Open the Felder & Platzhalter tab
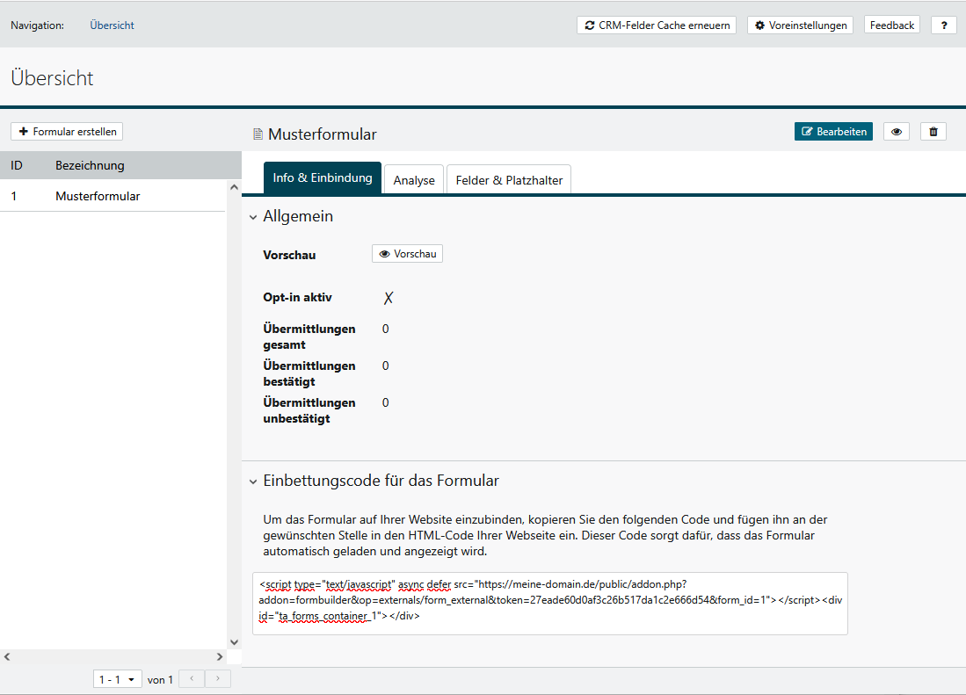The height and width of the screenshot is (695, 966). (509, 180)
